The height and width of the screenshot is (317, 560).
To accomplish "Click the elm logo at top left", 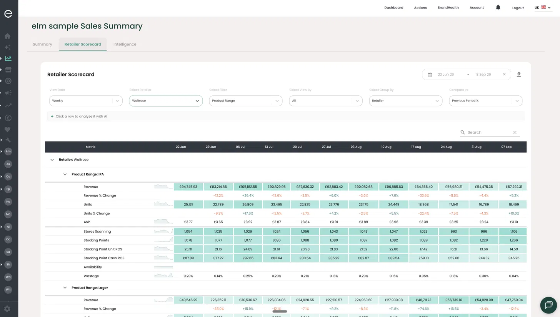I will click(x=8, y=13).
